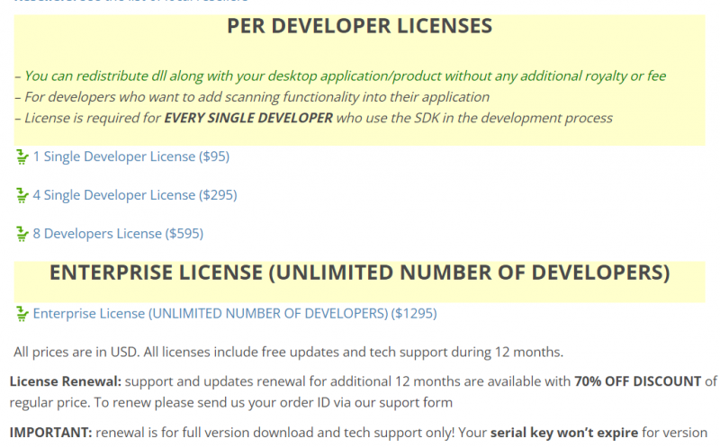Click the green redistribute dll royalty-free line
720x447 pixels.
(x=345, y=76)
